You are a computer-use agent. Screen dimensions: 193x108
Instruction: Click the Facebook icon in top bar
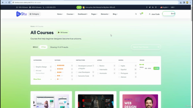tap(147, 7)
